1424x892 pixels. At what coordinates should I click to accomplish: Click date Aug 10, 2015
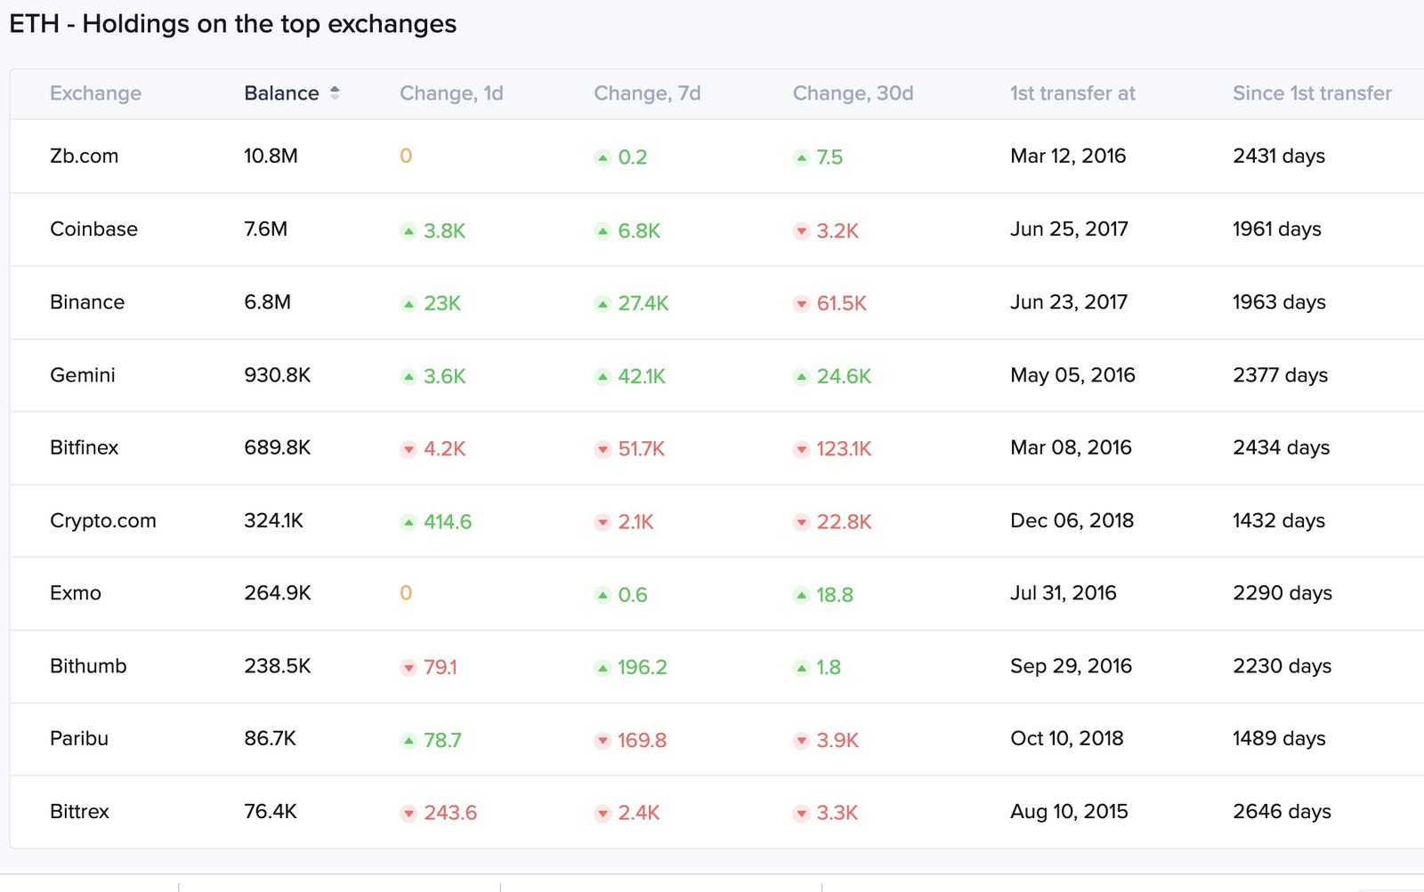[x=1069, y=811]
